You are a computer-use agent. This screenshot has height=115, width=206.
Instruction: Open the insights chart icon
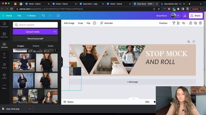click(185, 16)
